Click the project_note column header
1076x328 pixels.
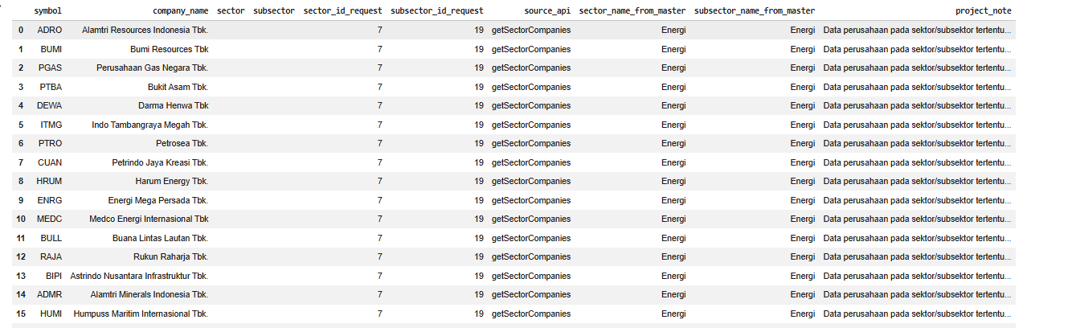[984, 11]
